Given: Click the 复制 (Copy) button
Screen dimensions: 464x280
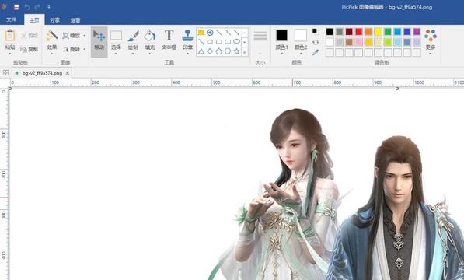Looking at the screenshot, I should pos(30,49).
